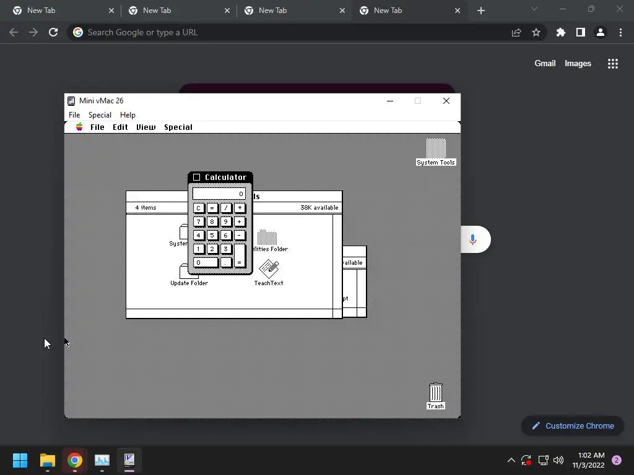634x475 pixels.
Task: Open the classic Mac View menu
Action: click(146, 127)
